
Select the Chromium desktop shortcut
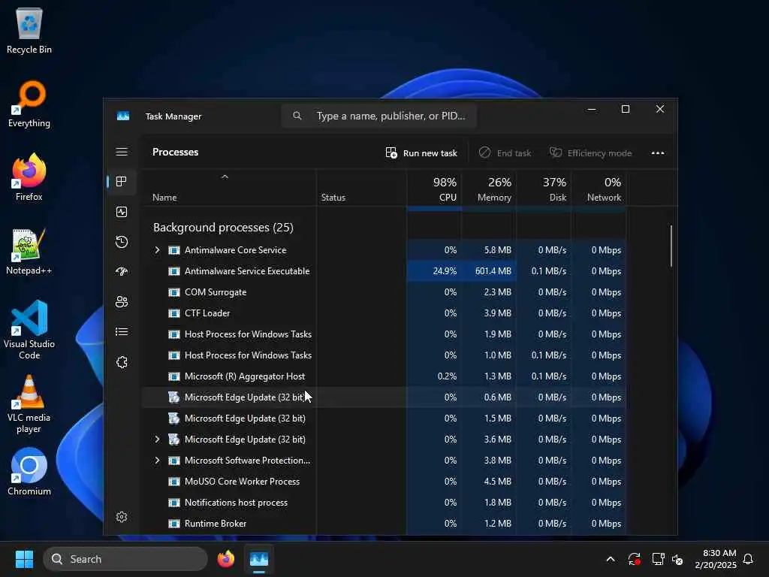point(29,472)
